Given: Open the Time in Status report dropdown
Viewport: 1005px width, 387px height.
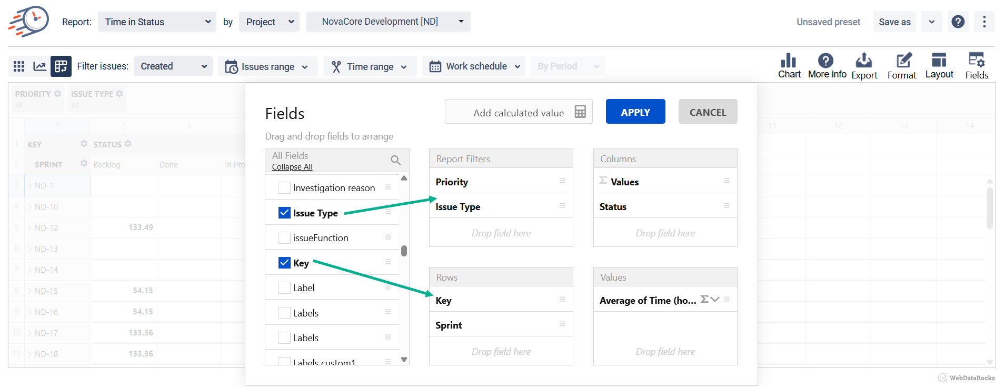Looking at the screenshot, I should (157, 22).
